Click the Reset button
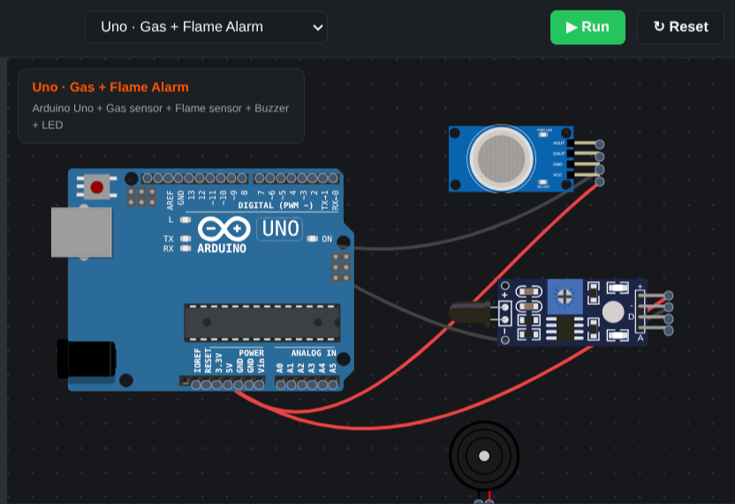The width and height of the screenshot is (735, 504). [x=680, y=27]
